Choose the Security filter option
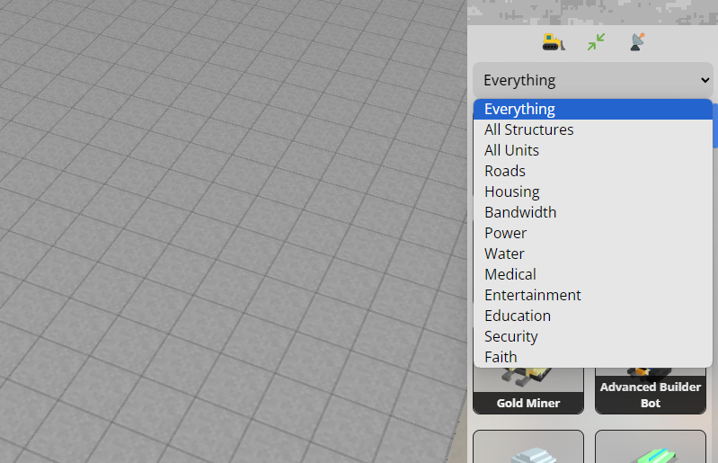 tap(593, 335)
